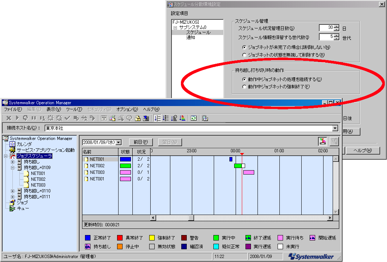The width and height of the screenshot is (387, 262).
Task: Select the sort icon with colored bars
Action: pos(183,118)
